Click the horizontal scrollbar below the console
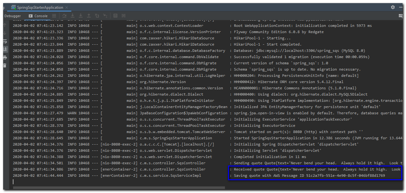406x193 pixels. coord(119,187)
